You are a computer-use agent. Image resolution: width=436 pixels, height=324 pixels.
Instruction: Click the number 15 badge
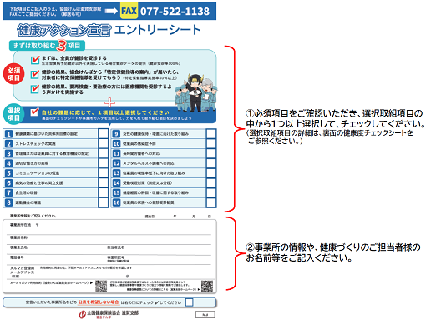[116, 192]
